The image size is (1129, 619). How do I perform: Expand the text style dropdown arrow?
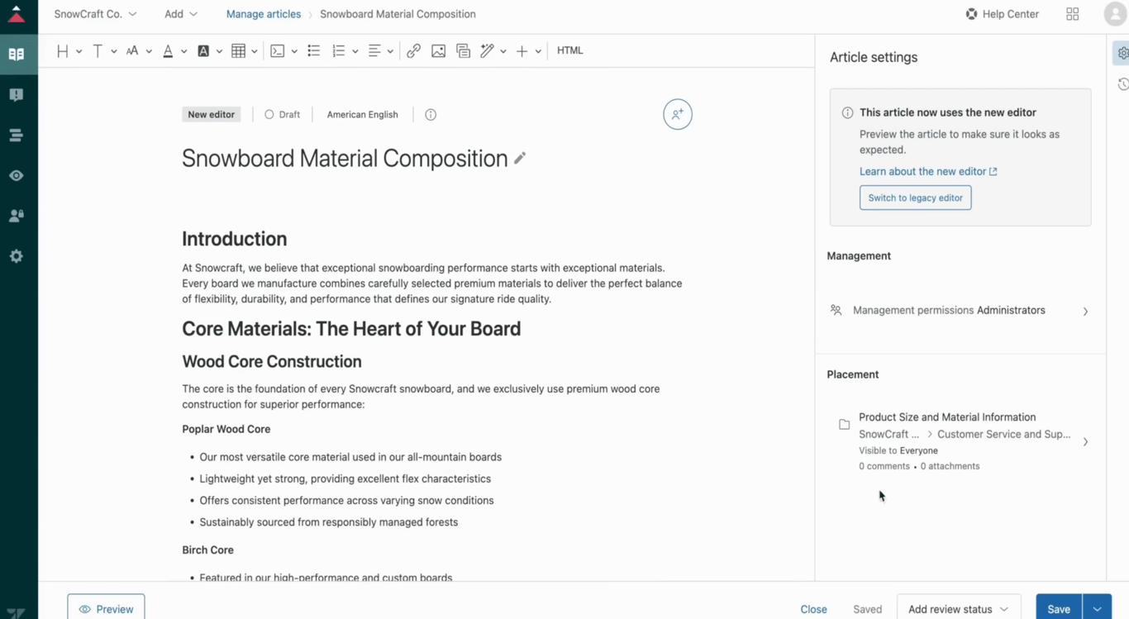pyautogui.click(x=114, y=51)
